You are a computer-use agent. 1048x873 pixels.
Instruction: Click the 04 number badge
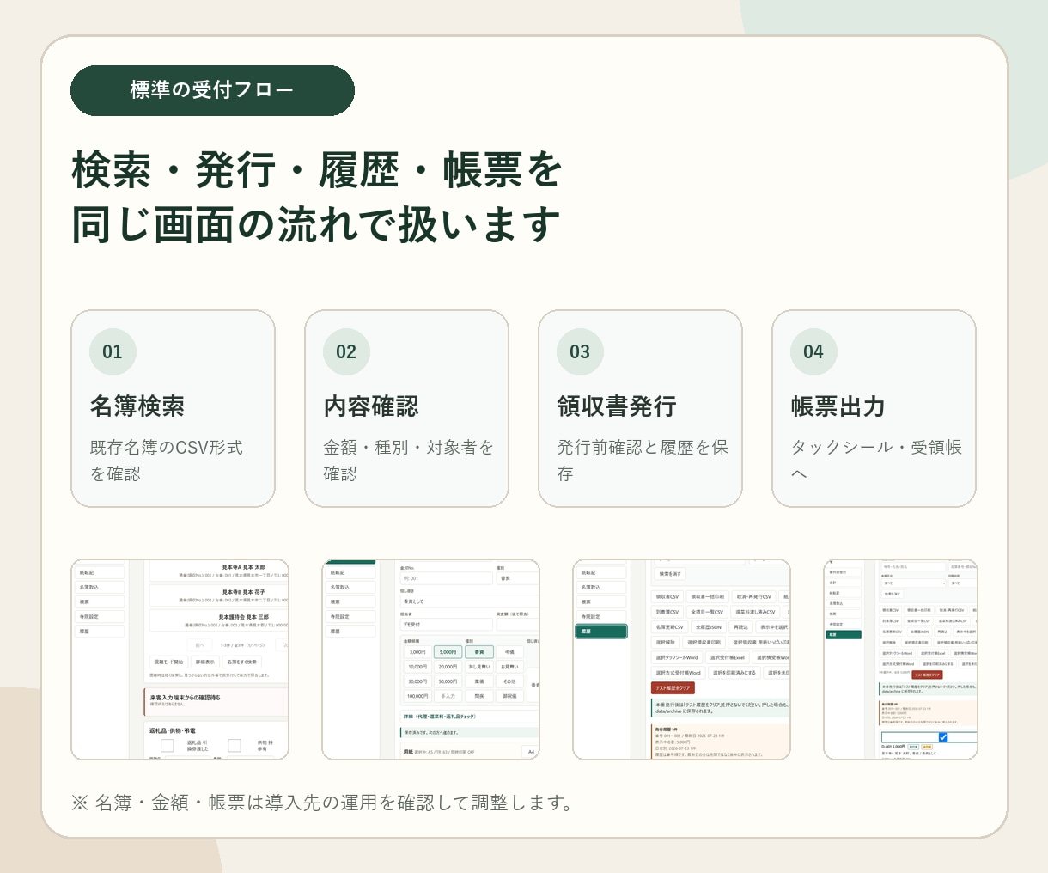pyautogui.click(x=813, y=351)
